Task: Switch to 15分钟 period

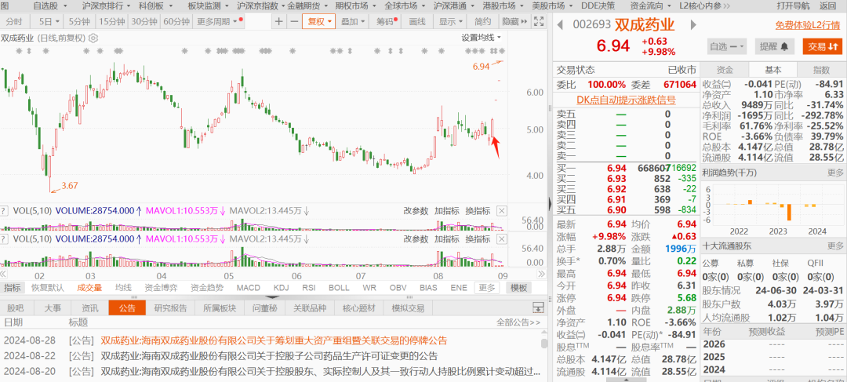Action: click(x=111, y=22)
